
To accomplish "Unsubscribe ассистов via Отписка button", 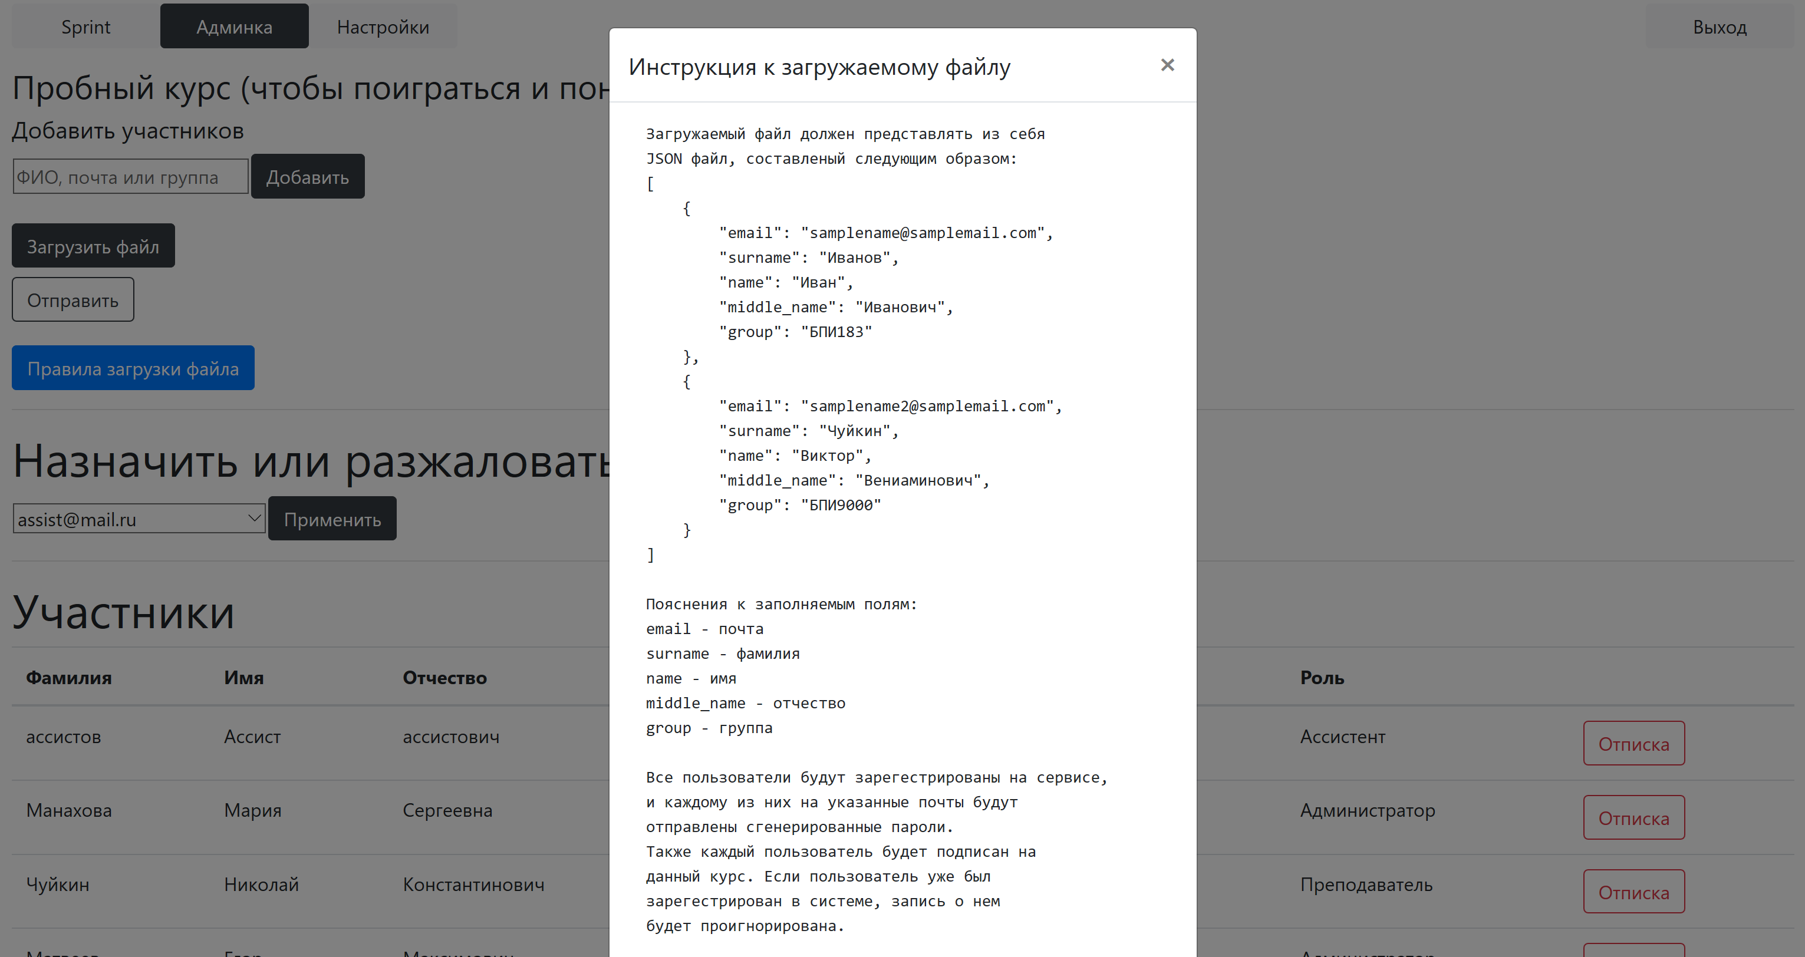I will pyautogui.click(x=1633, y=744).
